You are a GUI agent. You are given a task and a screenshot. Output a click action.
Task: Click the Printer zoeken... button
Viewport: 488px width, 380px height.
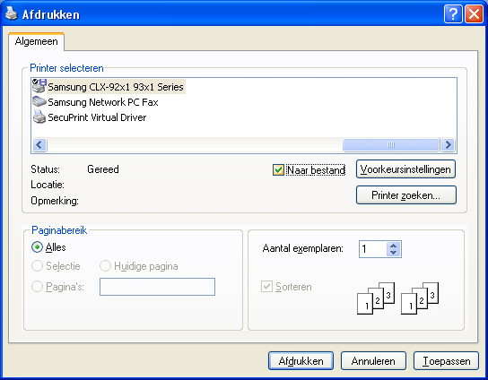405,195
